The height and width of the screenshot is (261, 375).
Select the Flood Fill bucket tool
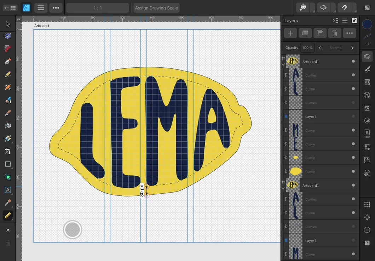coord(8,125)
